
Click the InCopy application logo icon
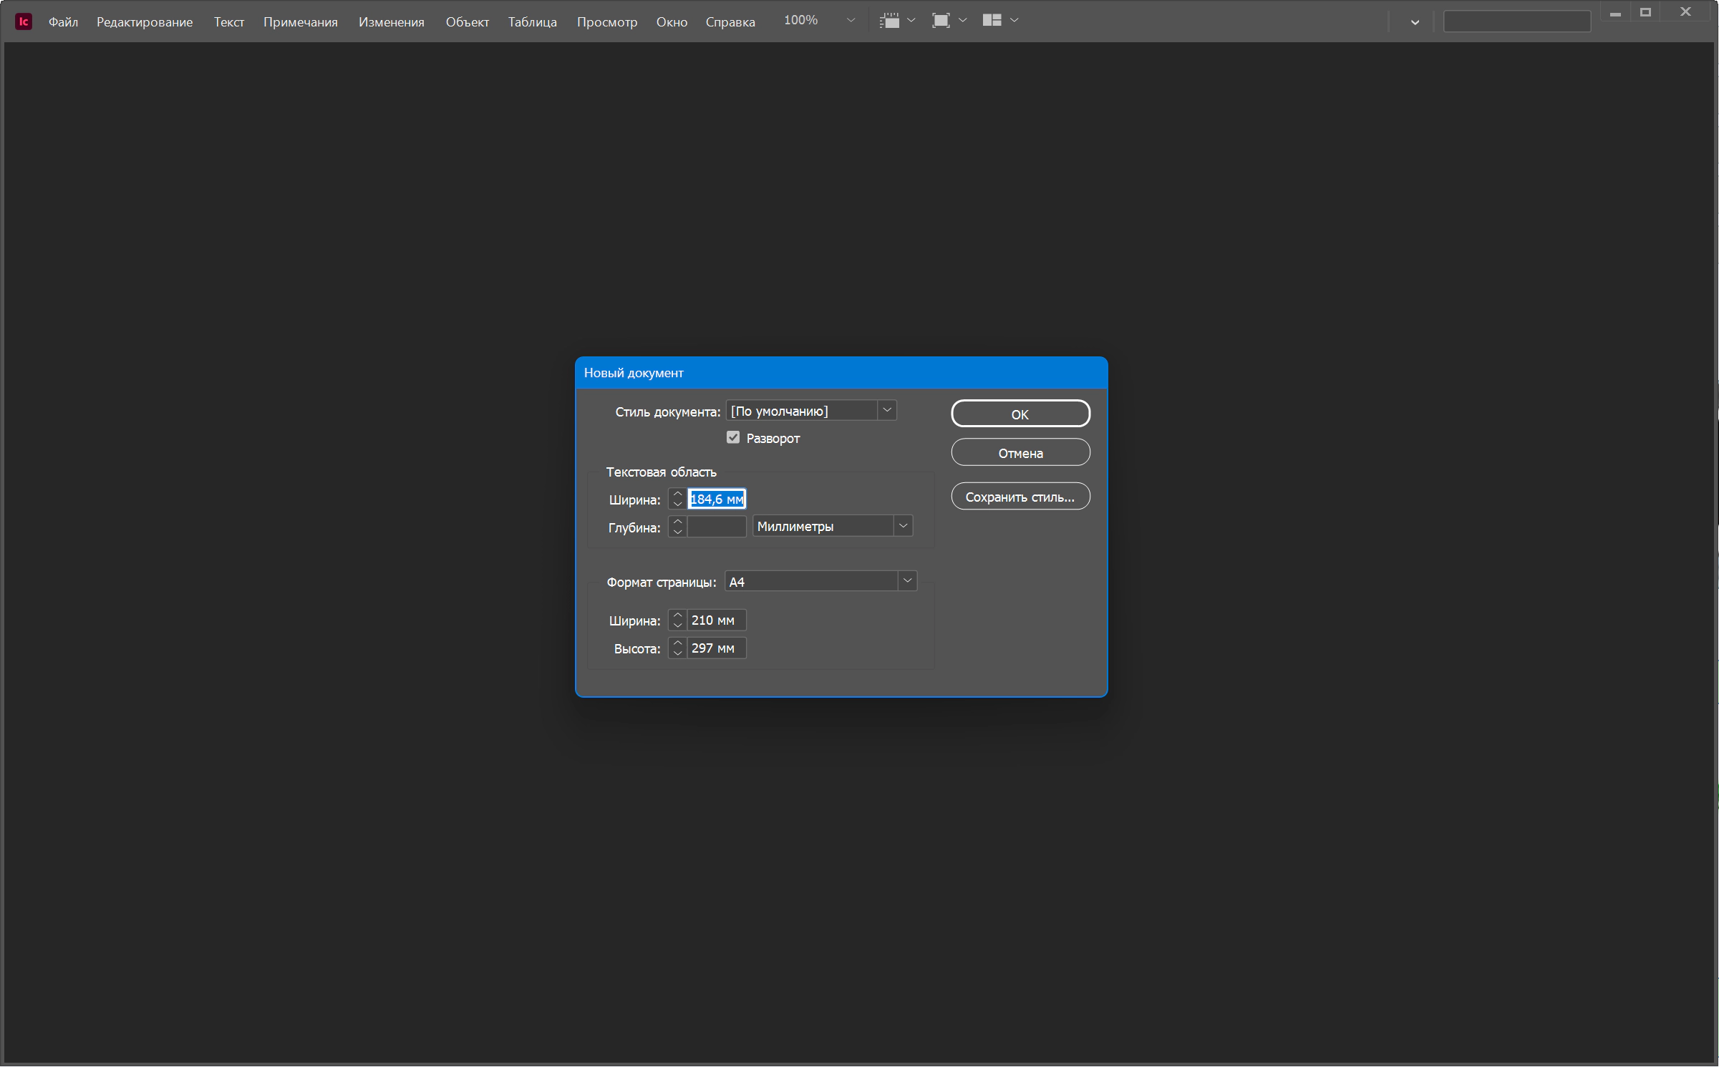[24, 21]
